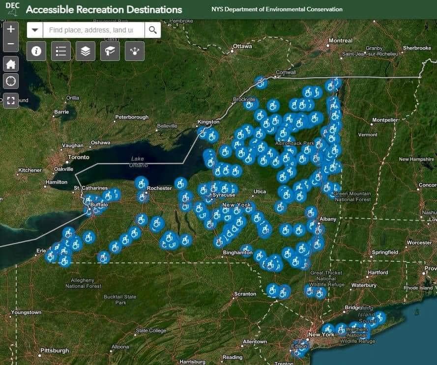437x365 pixels.
Task: Click the Pittsburgh city label
Action: (x=55, y=350)
